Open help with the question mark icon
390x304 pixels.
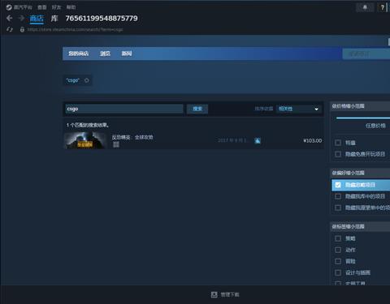coord(382,7)
